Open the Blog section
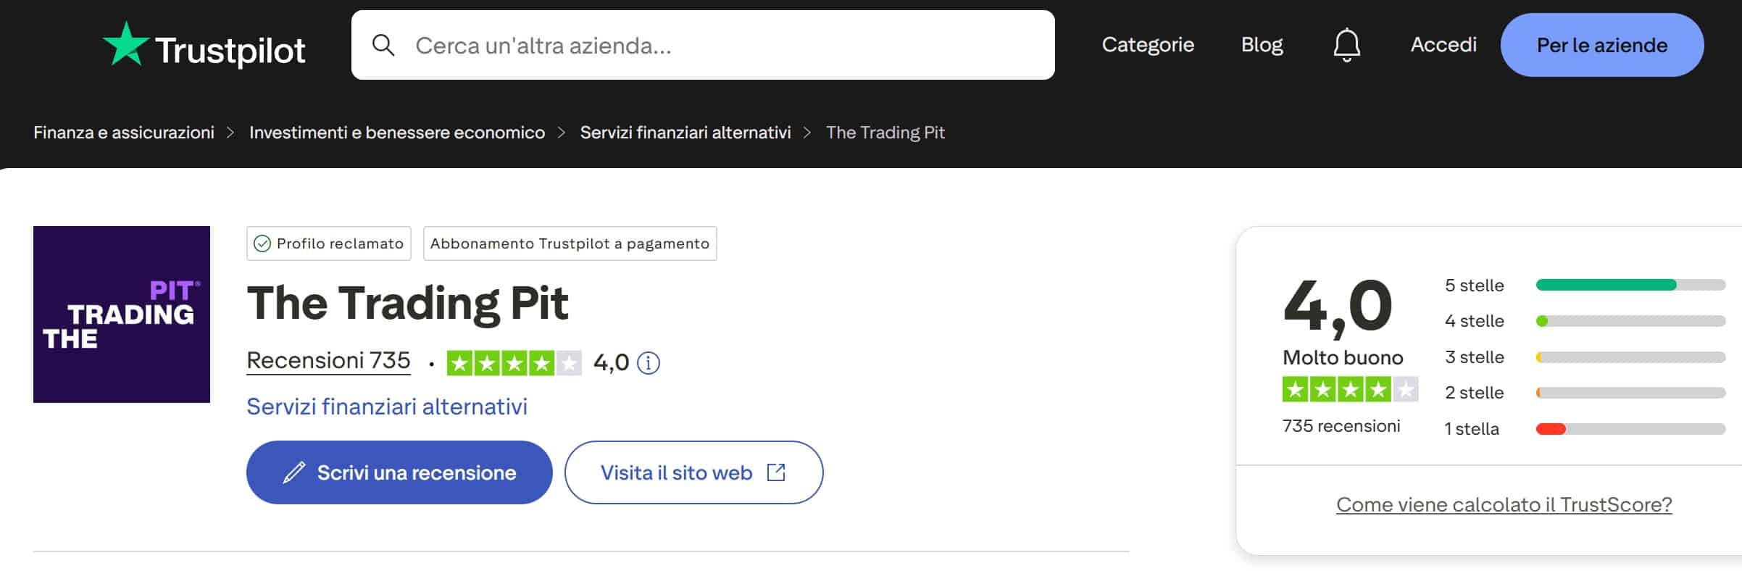 tap(1262, 44)
